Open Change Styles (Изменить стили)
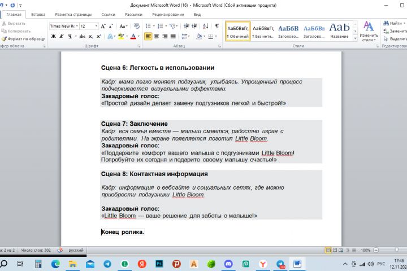This screenshot has height=271, width=407. 369,31
